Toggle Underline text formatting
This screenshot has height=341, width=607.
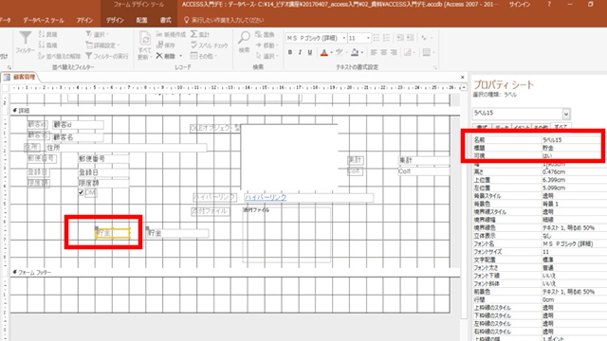click(310, 52)
